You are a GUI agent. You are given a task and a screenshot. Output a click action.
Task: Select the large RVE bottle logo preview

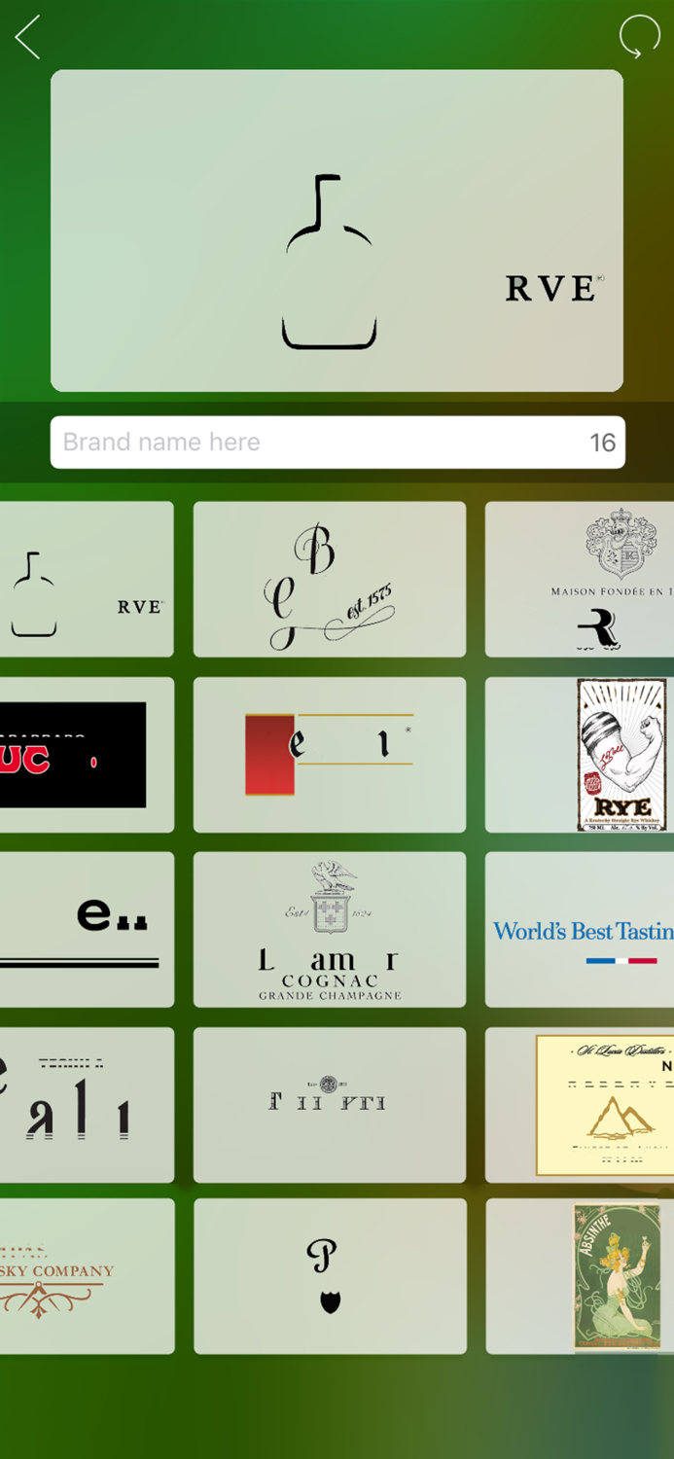pyautogui.click(x=337, y=231)
